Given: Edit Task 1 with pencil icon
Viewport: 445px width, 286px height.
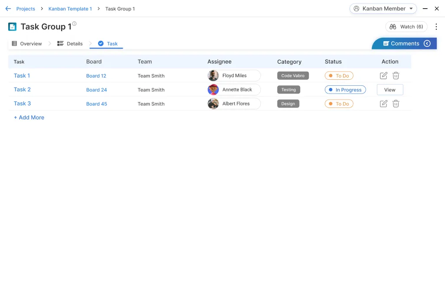Looking at the screenshot, I should tap(383, 76).
